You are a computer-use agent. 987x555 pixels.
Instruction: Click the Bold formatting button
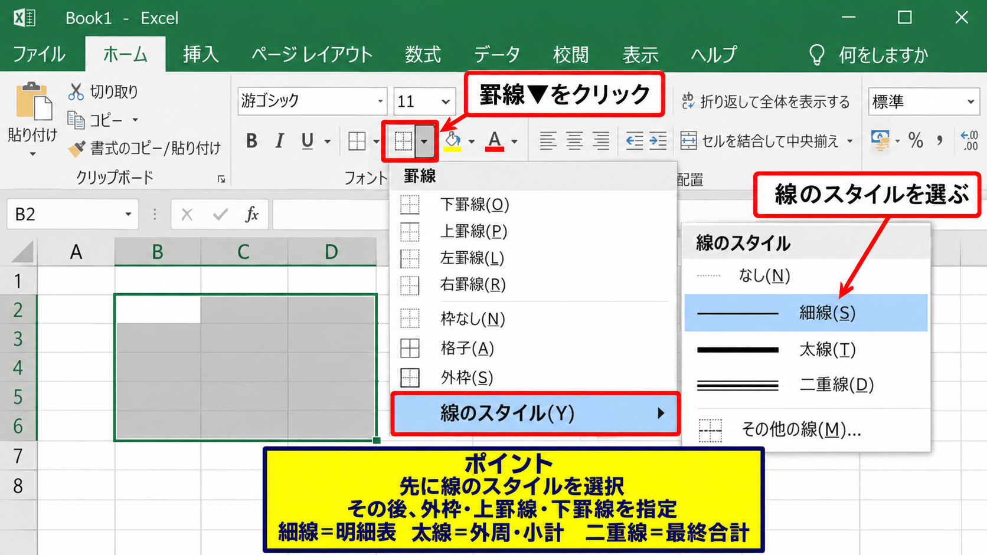tap(251, 141)
